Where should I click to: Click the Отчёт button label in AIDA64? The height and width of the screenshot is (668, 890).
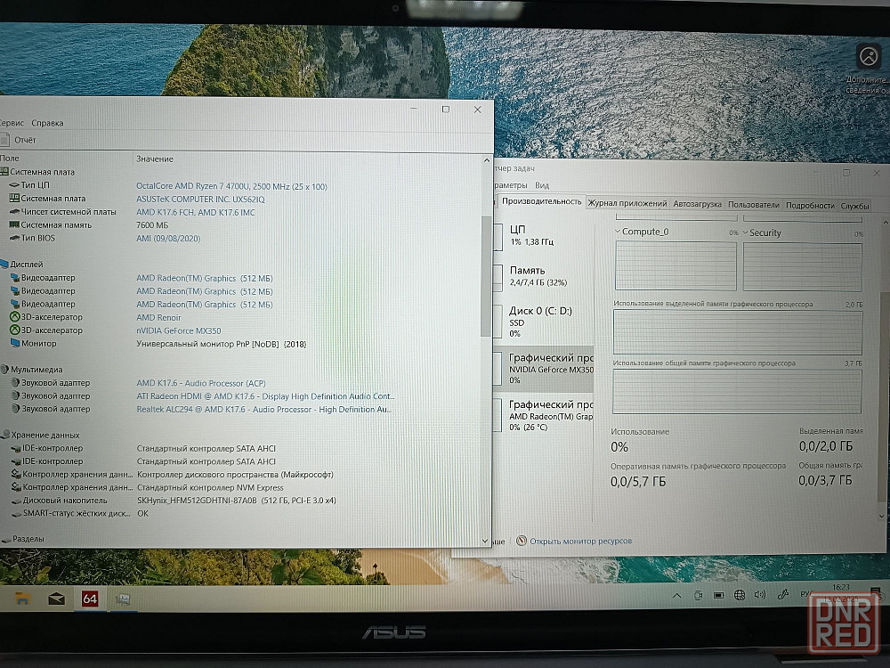point(25,140)
